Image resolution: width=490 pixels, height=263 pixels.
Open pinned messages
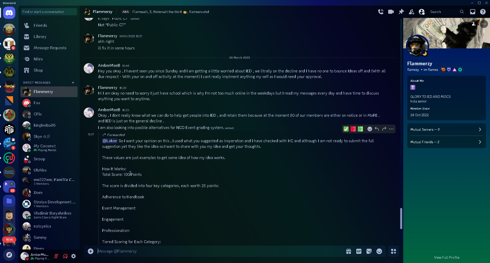coord(401,12)
